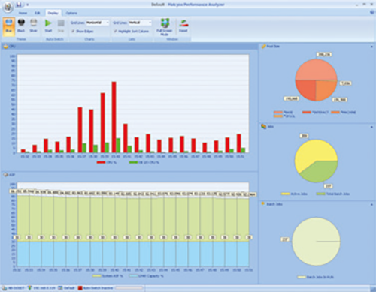Click the 359 label above the Jobs pie

(x=304, y=136)
